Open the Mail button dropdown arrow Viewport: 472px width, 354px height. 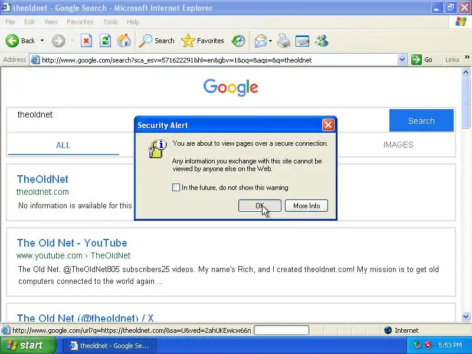270,41
